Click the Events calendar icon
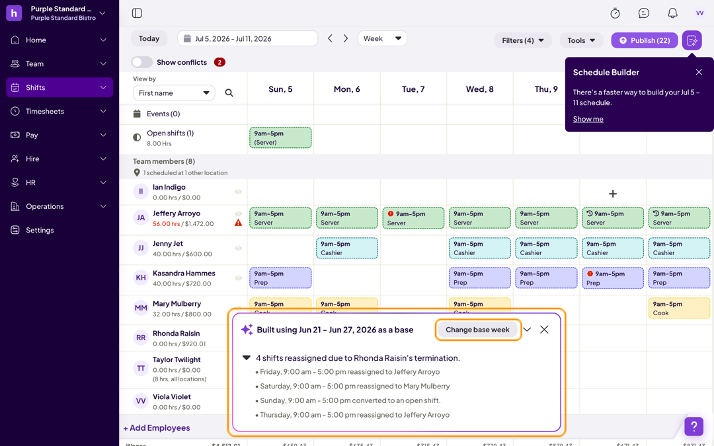This screenshot has width=714, height=446. [137, 114]
